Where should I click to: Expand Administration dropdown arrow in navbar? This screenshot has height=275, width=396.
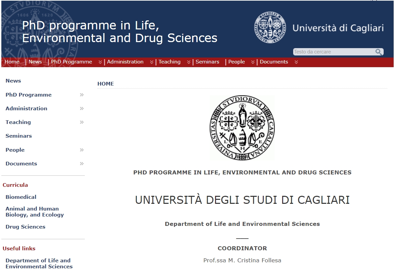click(152, 62)
